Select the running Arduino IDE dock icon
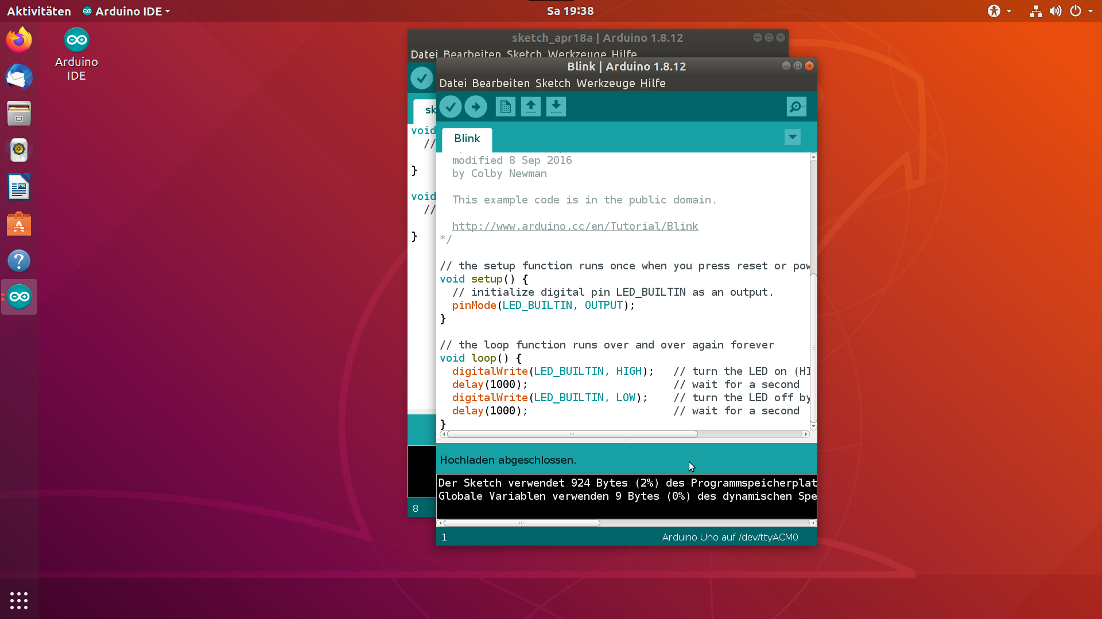This screenshot has width=1102, height=619. [19, 297]
